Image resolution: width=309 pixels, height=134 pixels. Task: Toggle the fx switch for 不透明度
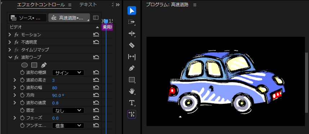[17, 42]
